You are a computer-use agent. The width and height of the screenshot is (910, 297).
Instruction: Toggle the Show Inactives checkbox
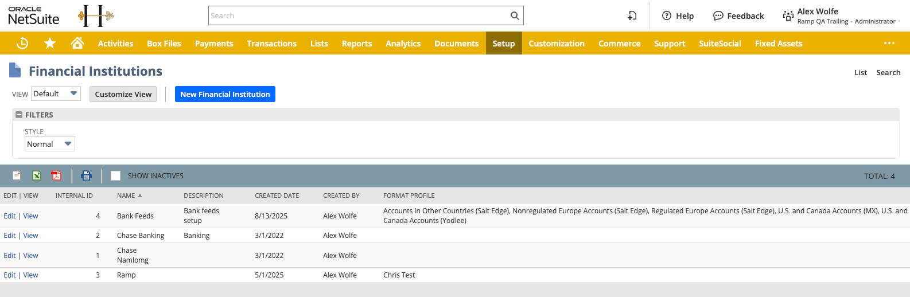(115, 175)
